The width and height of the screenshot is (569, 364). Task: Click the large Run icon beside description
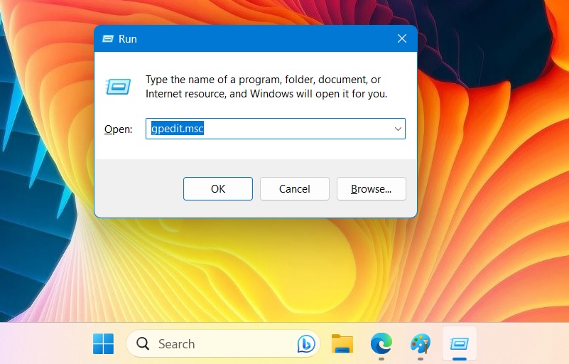[119, 87]
